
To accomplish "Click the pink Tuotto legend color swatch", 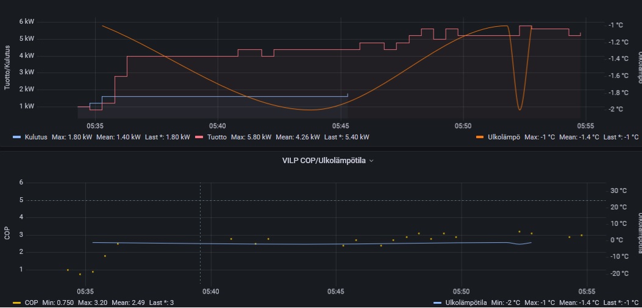I will pyautogui.click(x=199, y=137).
